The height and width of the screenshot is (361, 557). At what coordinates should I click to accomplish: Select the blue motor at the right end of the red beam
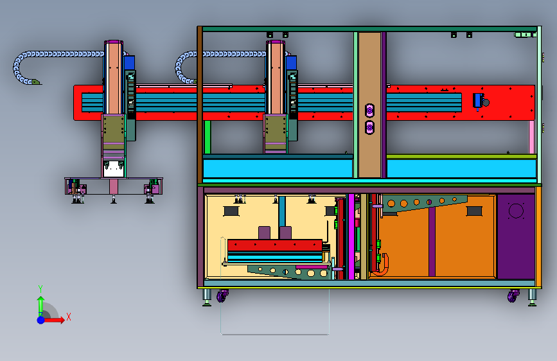click(x=479, y=101)
